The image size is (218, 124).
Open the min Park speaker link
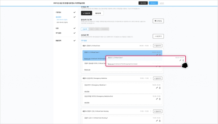tap(87, 91)
